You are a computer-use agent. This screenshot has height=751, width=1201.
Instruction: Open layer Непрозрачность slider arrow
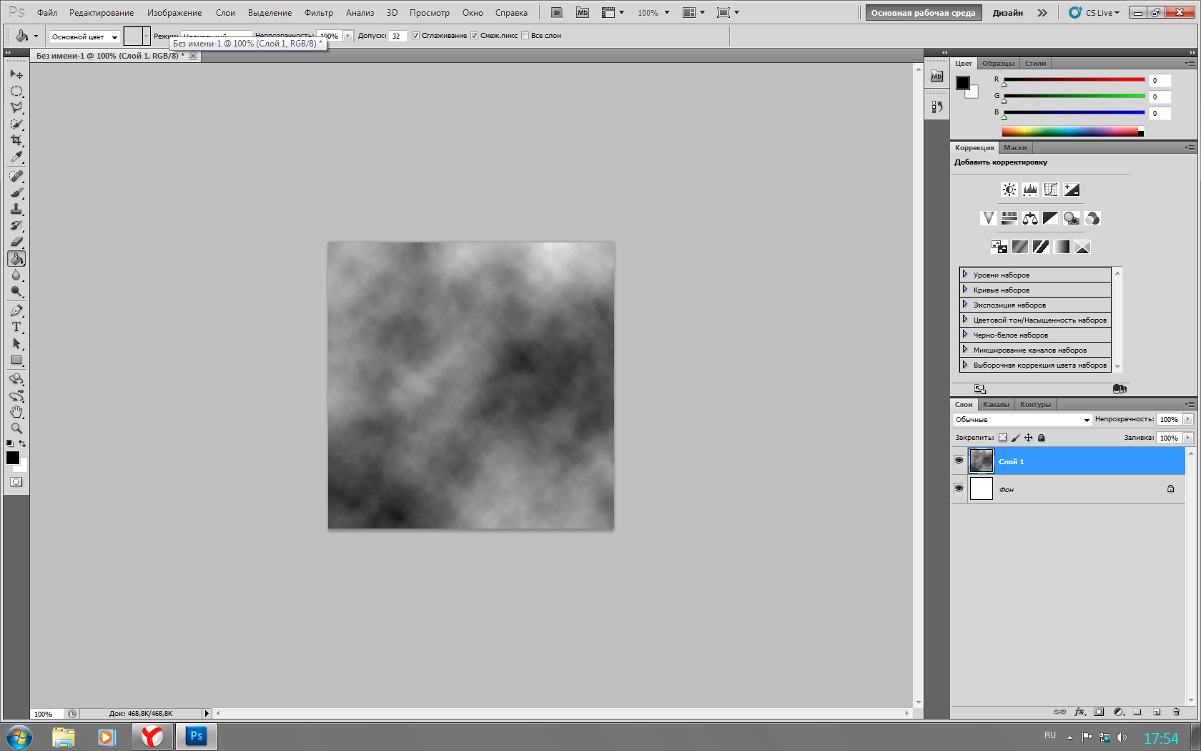pyautogui.click(x=1188, y=419)
